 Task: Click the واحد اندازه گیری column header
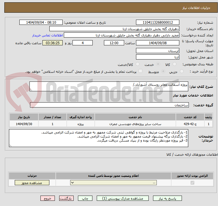point(81,117)
